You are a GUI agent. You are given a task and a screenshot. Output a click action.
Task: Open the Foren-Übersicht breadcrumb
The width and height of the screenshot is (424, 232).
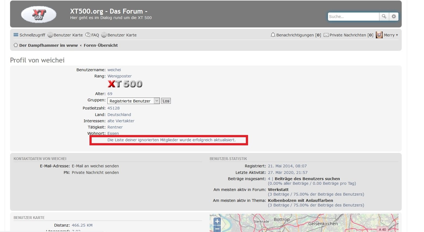click(x=101, y=45)
